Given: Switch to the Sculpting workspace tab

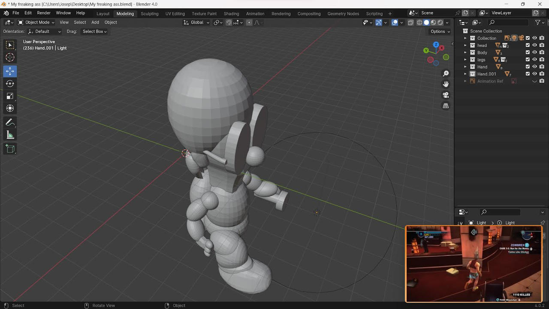Looking at the screenshot, I should coord(150,14).
